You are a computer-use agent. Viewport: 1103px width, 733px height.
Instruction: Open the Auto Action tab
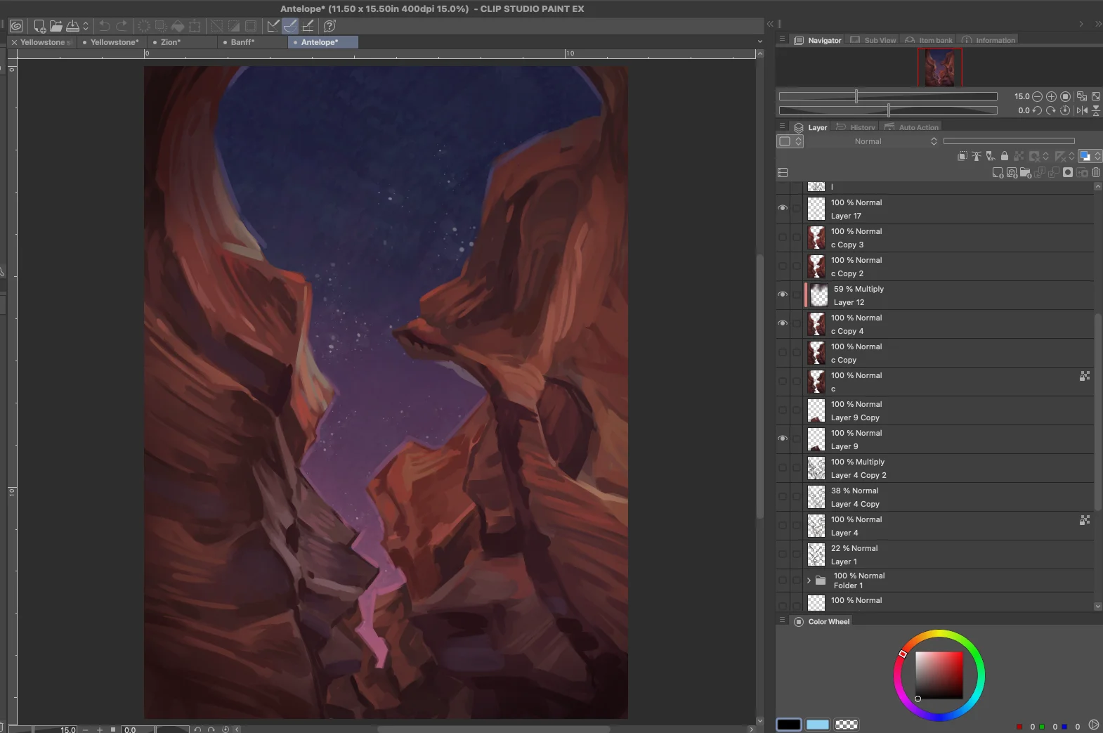pos(911,127)
